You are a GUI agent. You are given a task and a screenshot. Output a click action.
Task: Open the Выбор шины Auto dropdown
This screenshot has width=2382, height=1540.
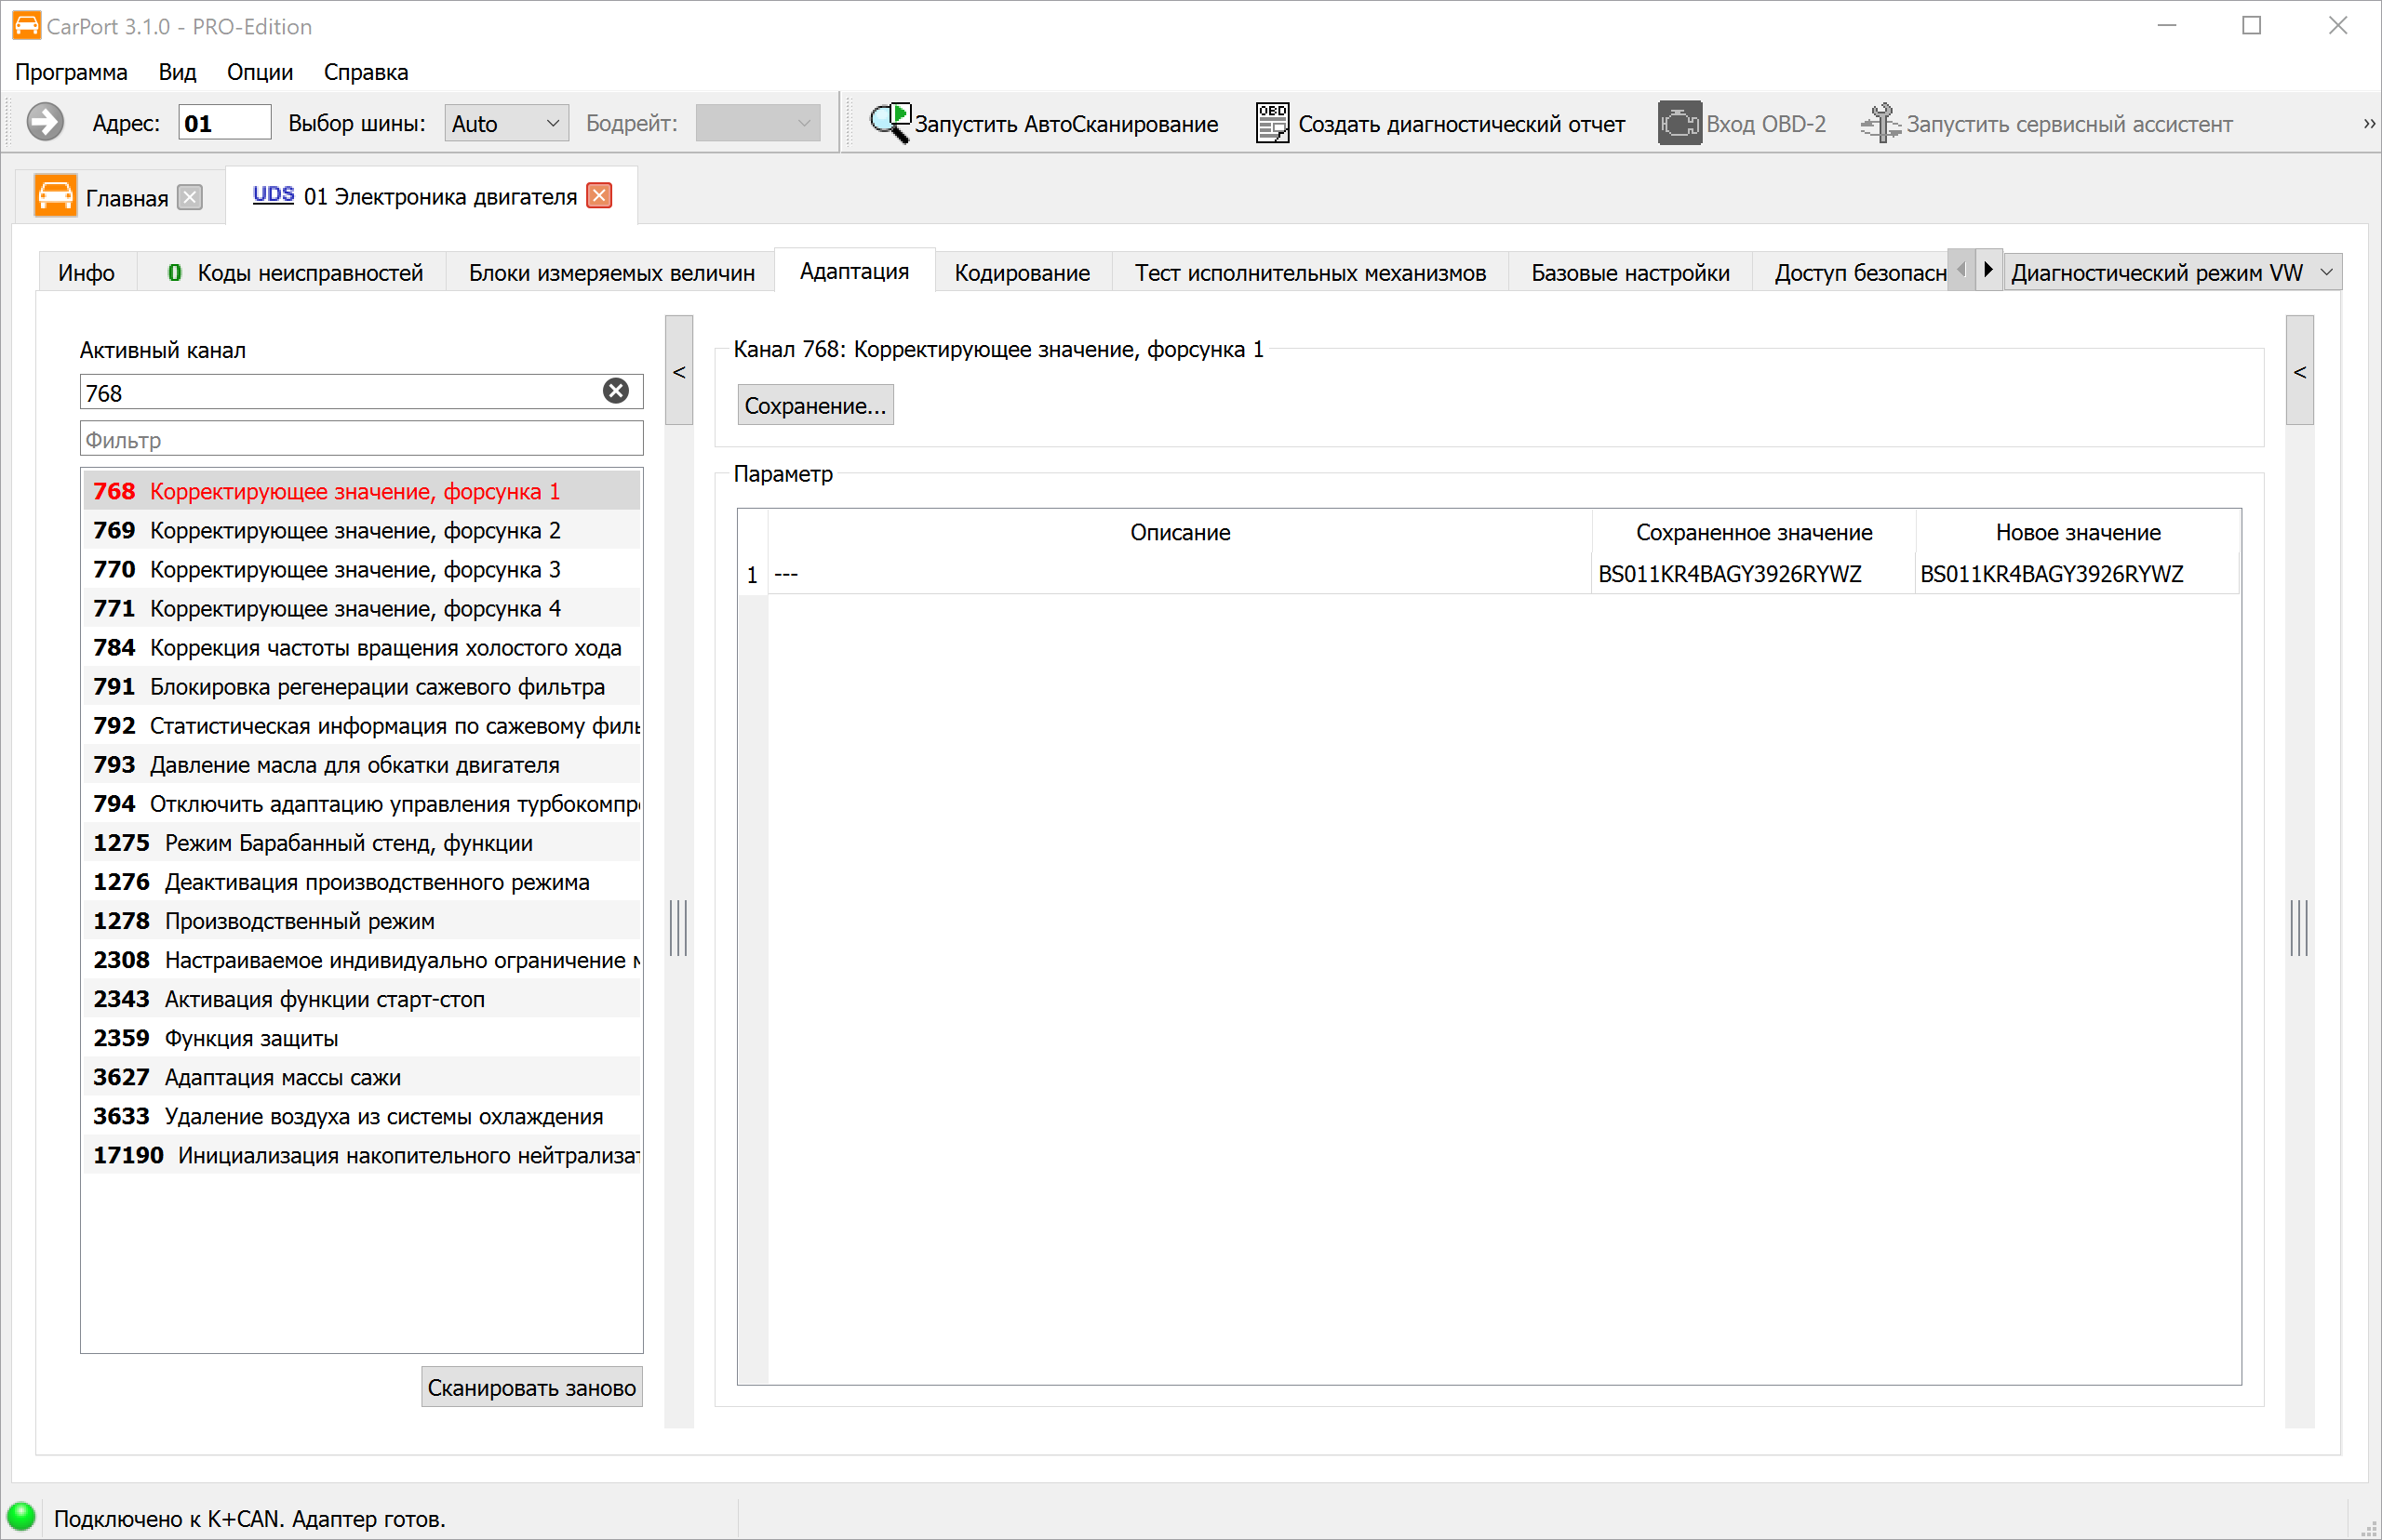(506, 123)
